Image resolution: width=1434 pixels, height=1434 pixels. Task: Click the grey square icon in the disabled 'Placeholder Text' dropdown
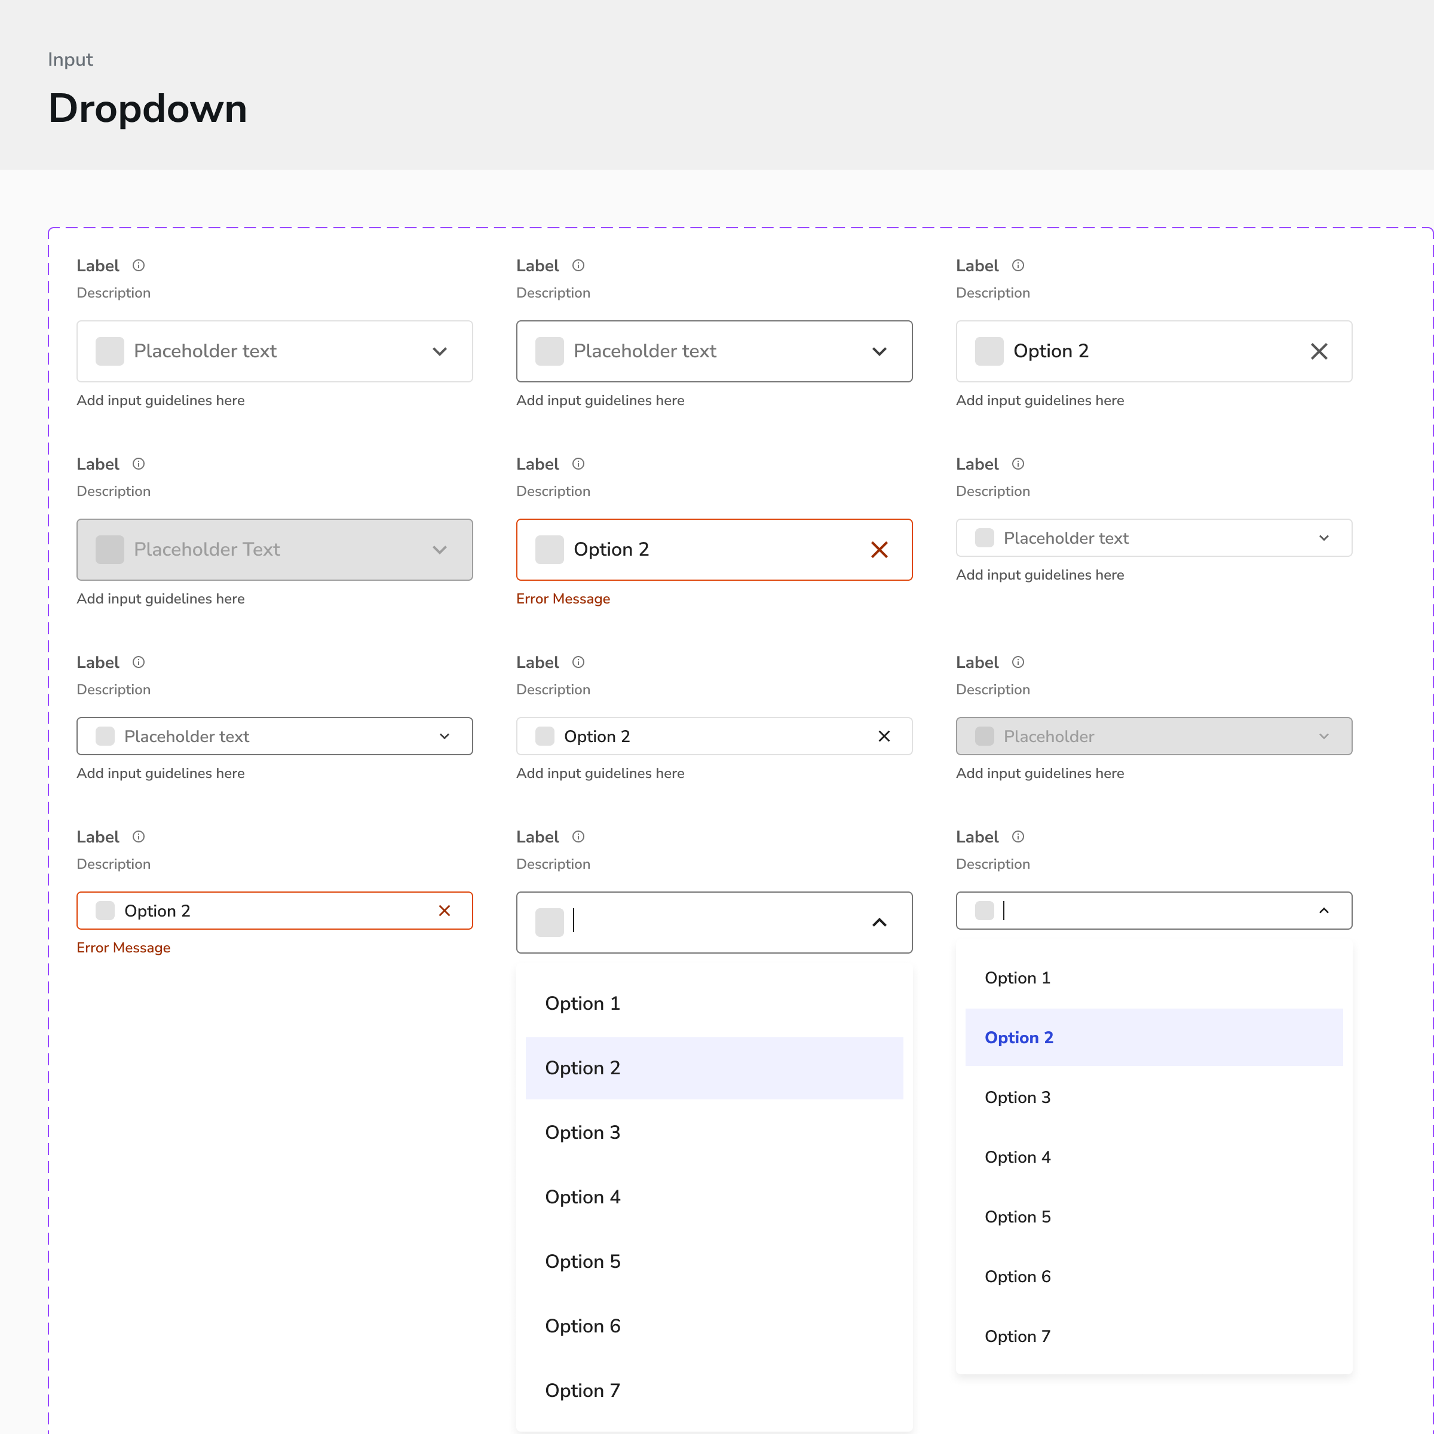pyautogui.click(x=110, y=550)
